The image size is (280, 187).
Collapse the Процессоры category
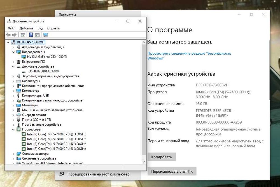pos(13,130)
